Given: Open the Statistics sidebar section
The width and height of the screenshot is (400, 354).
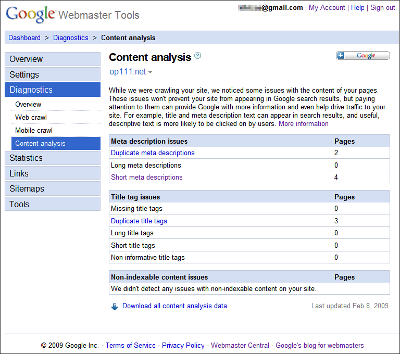Looking at the screenshot, I should 53,158.
